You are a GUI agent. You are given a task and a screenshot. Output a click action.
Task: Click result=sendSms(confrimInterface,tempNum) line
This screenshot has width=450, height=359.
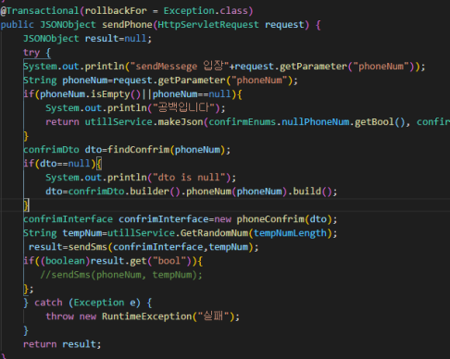[x=144, y=247]
